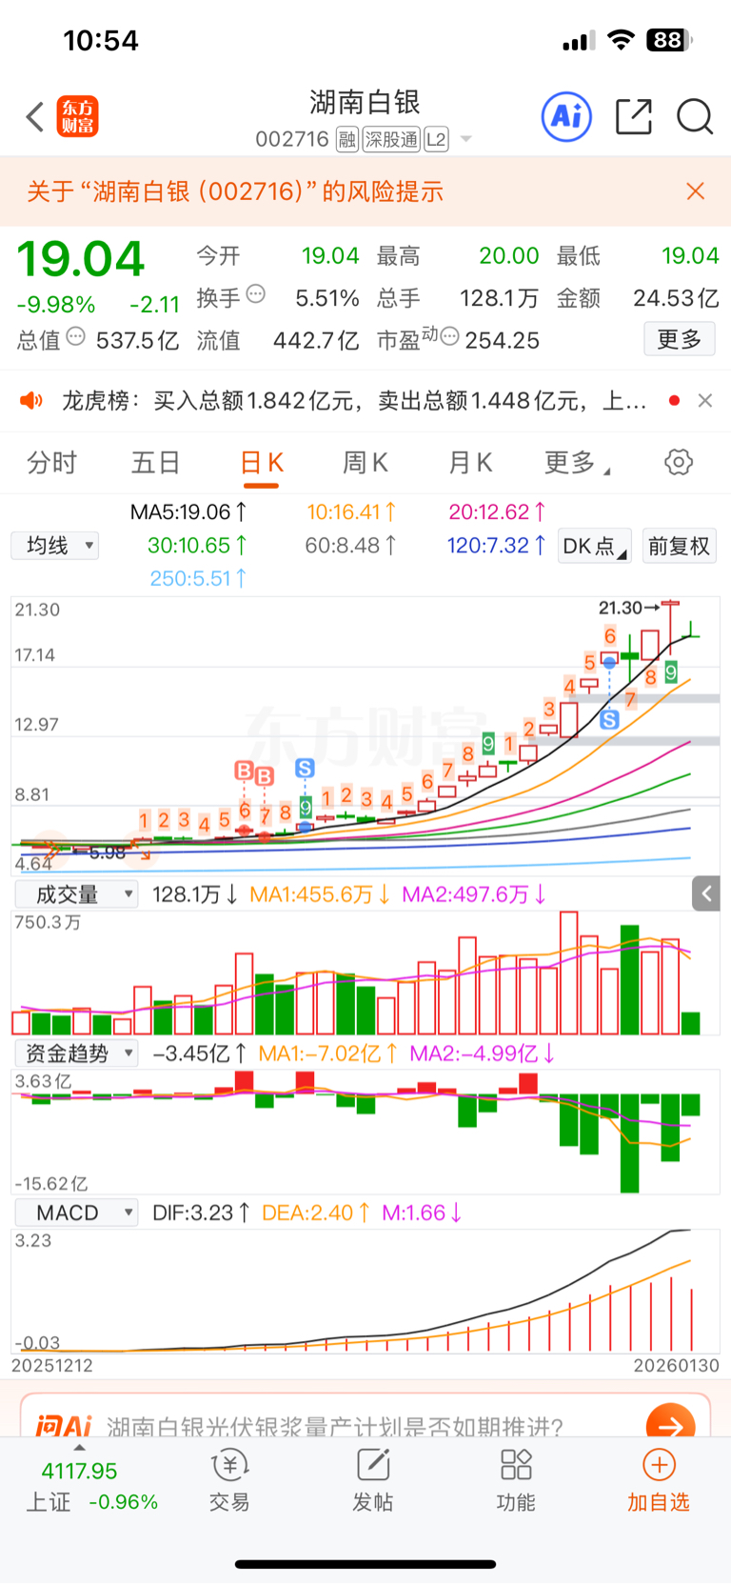Open the 湖南白银 risk warning link
This screenshot has height=1584, width=731.
(x=235, y=191)
